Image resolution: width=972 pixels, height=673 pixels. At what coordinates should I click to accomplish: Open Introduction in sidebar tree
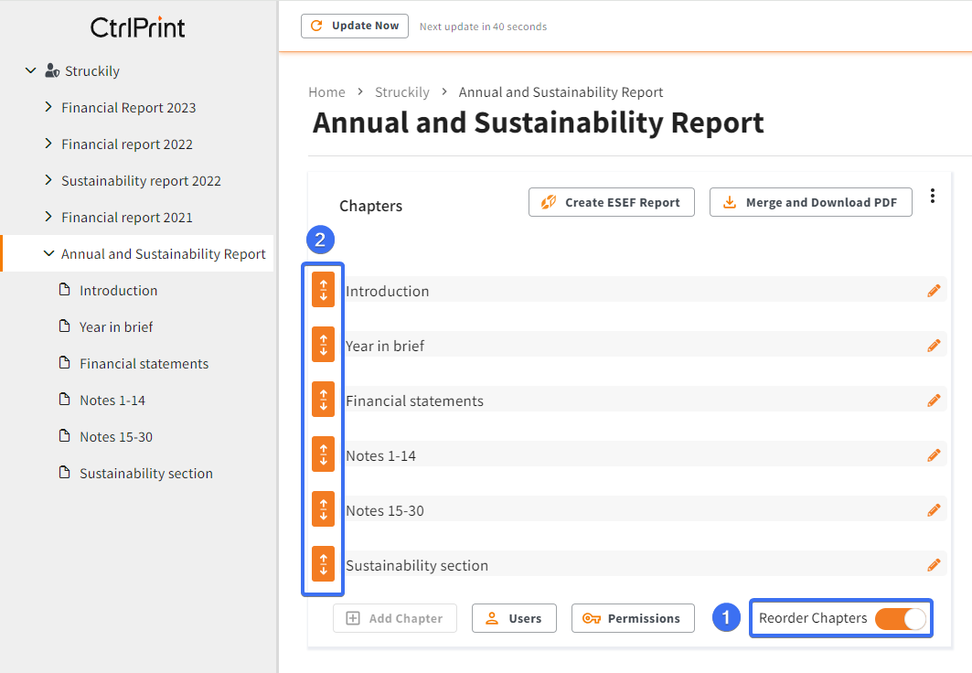(118, 291)
